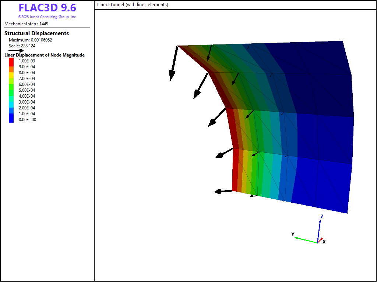Select the blue 0.00E+00 legend swatch

[11, 119]
